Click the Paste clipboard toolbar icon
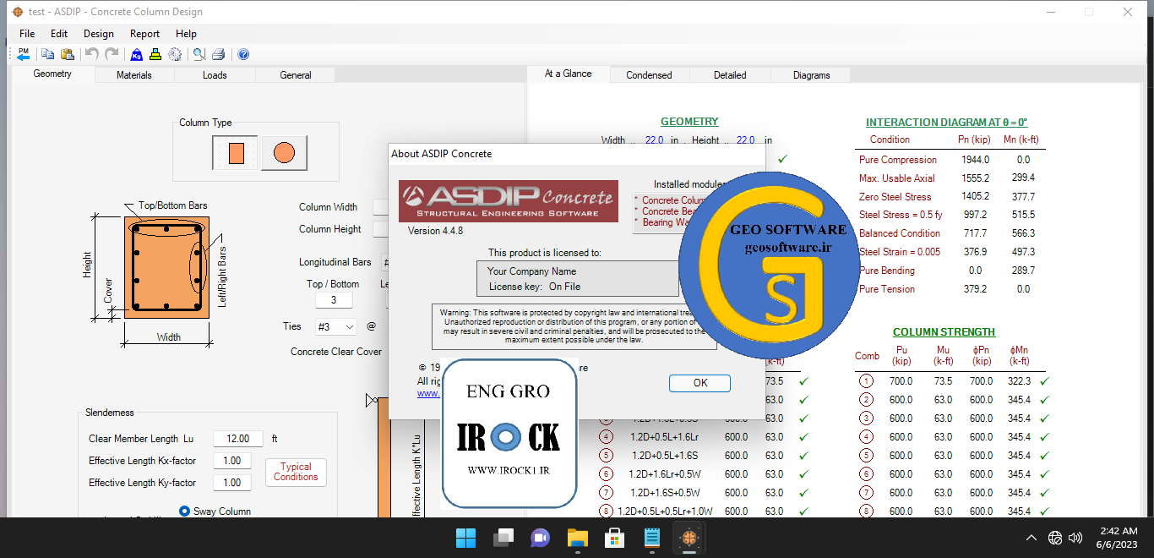1154x558 pixels. 67,54
